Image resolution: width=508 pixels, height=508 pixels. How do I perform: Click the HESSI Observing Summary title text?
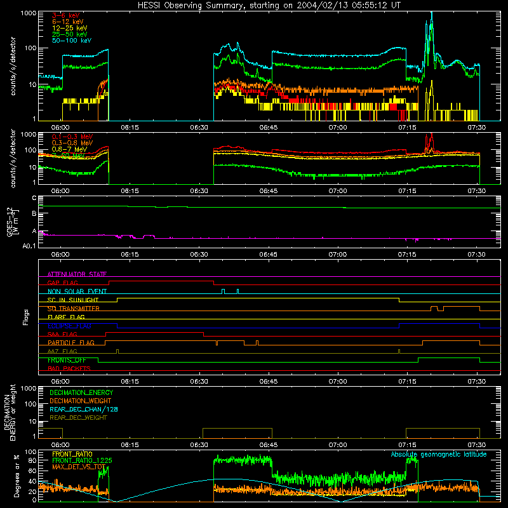[x=269, y=6]
